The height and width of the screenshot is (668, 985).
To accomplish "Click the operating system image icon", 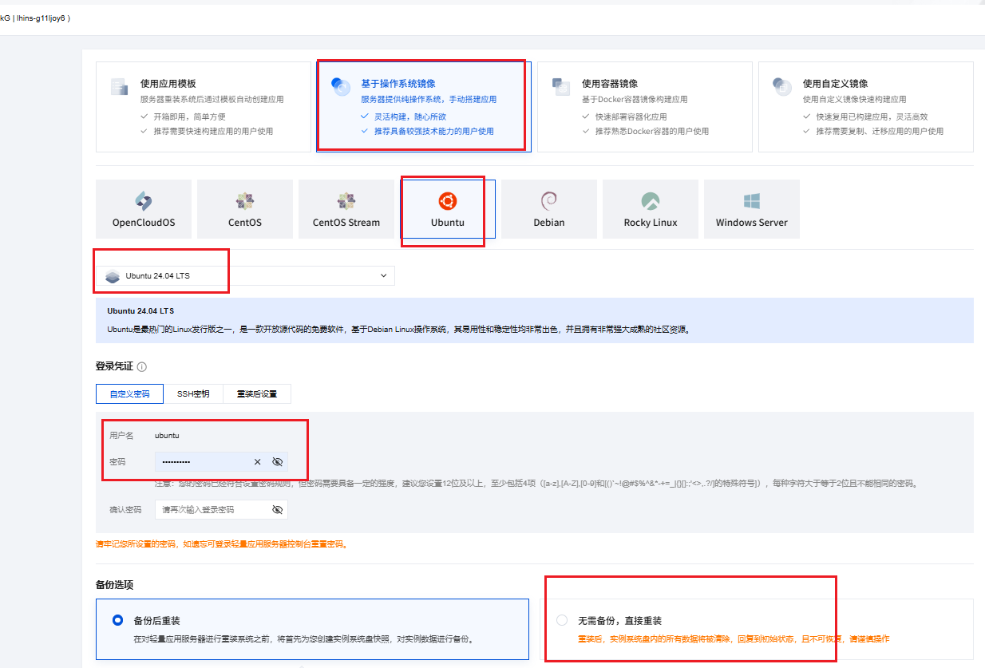I will [341, 86].
